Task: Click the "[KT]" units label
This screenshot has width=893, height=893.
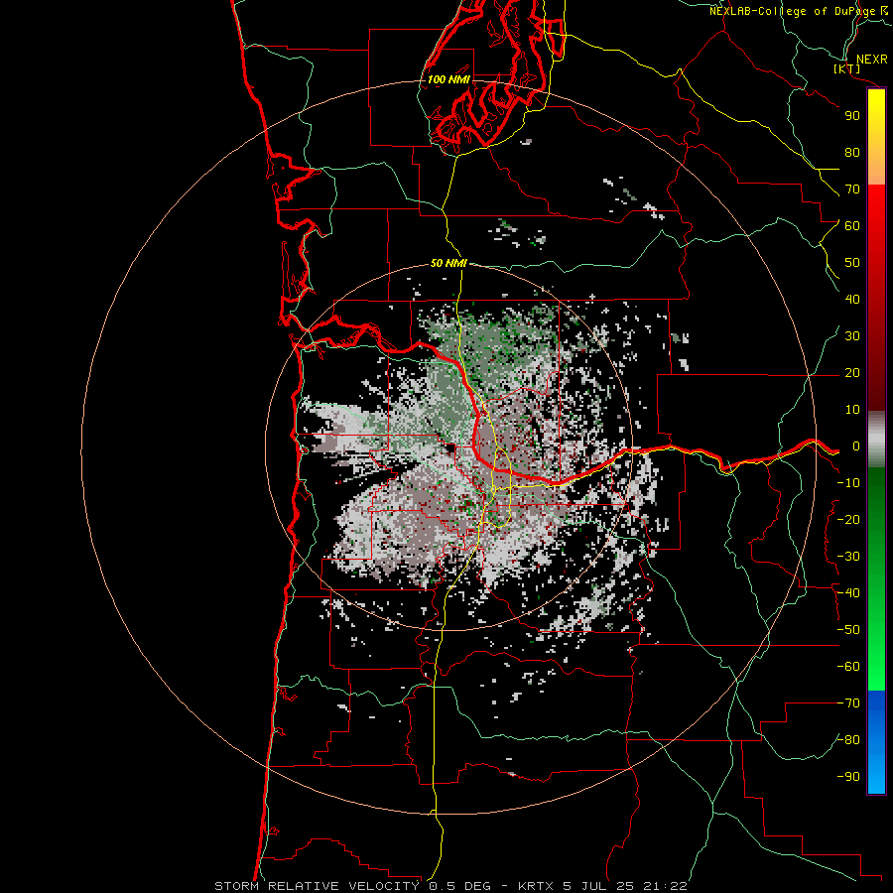Action: pyautogui.click(x=847, y=68)
